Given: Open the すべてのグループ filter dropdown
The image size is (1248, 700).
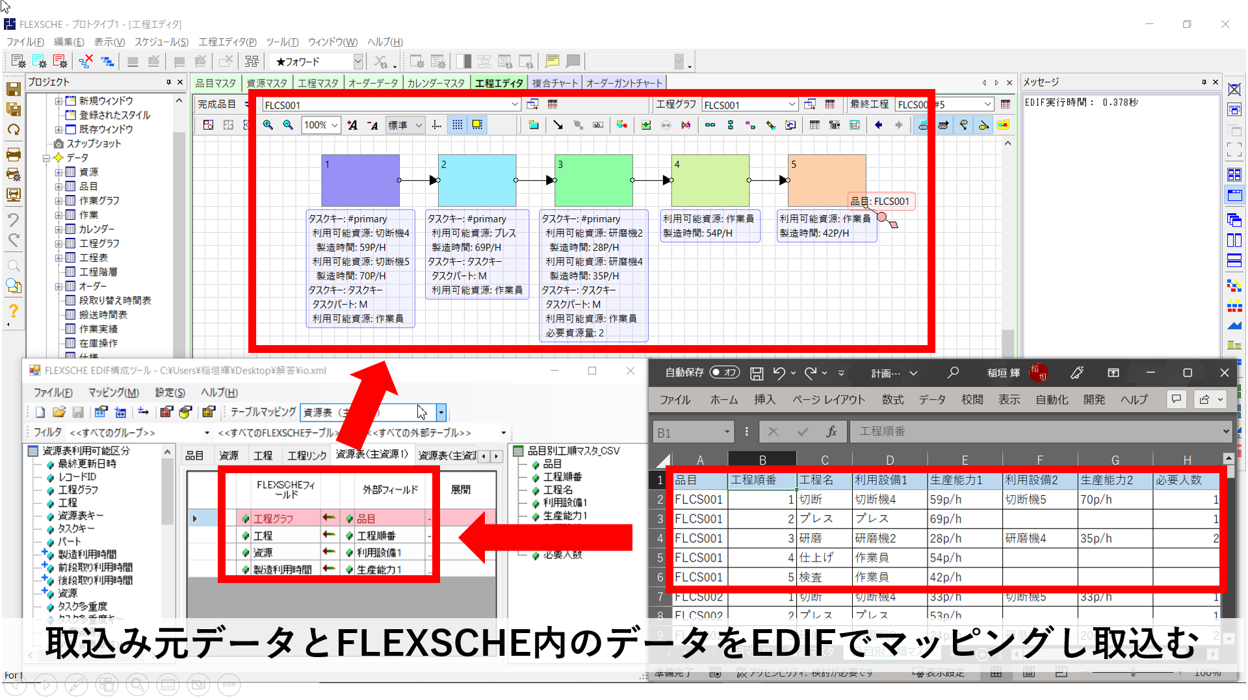Looking at the screenshot, I should point(207,433).
